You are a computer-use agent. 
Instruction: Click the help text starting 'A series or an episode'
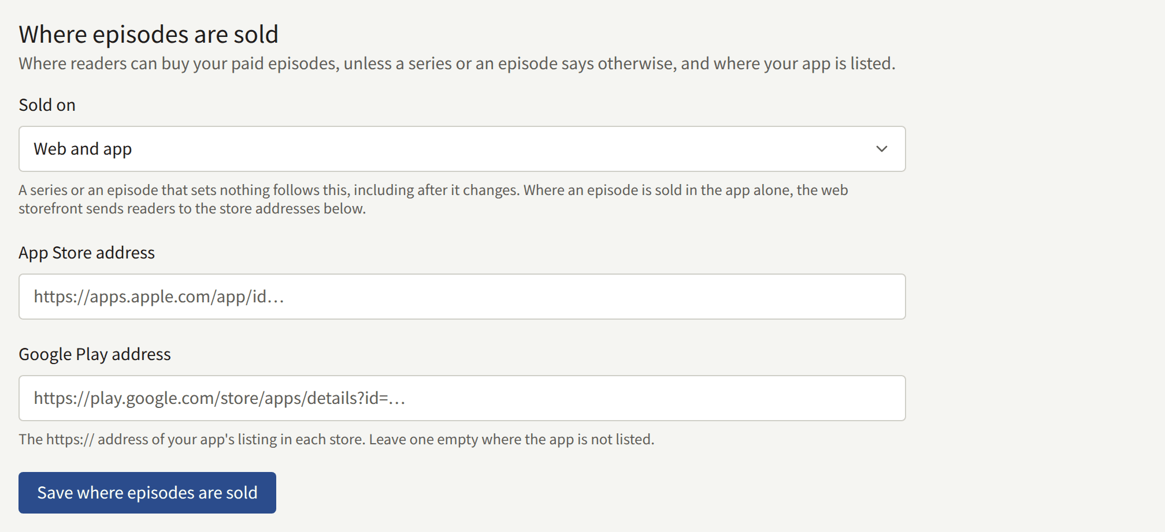point(433,199)
